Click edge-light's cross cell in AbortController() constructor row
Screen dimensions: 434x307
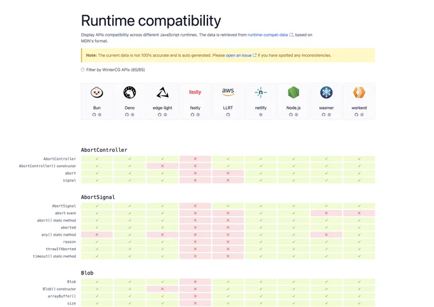[x=163, y=166]
